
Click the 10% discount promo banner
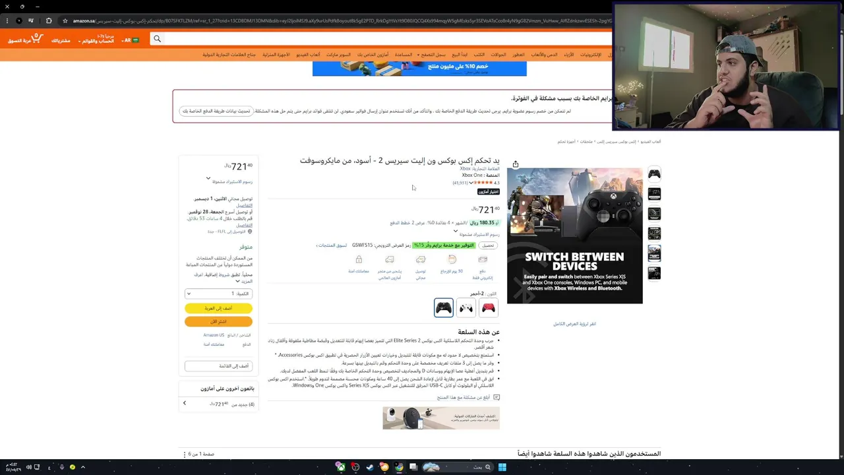(419, 68)
